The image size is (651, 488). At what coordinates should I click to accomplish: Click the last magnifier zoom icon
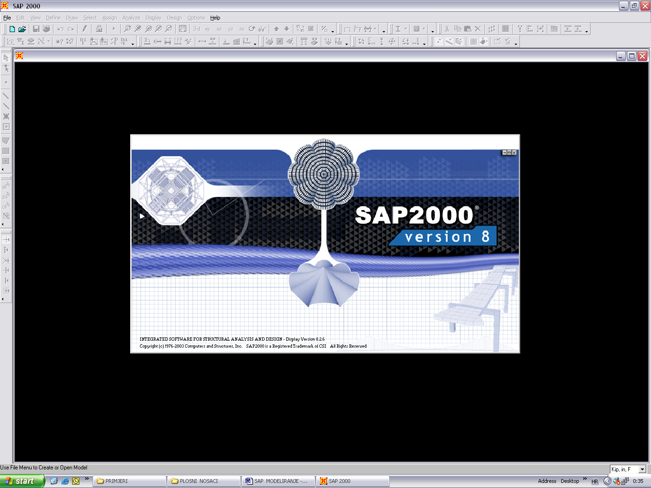(x=169, y=29)
